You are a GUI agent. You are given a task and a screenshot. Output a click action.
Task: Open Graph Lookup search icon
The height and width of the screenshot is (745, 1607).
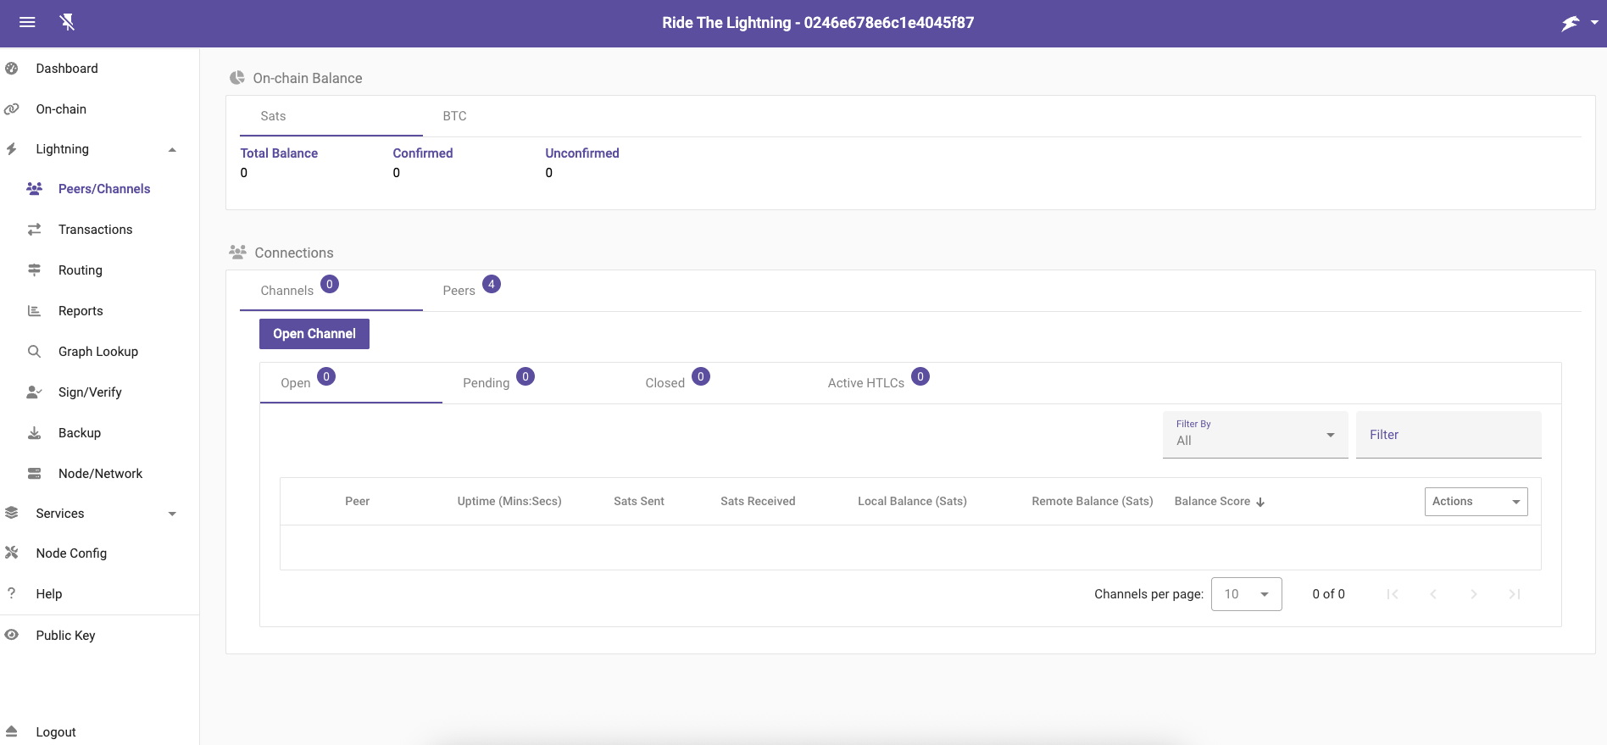click(x=34, y=352)
